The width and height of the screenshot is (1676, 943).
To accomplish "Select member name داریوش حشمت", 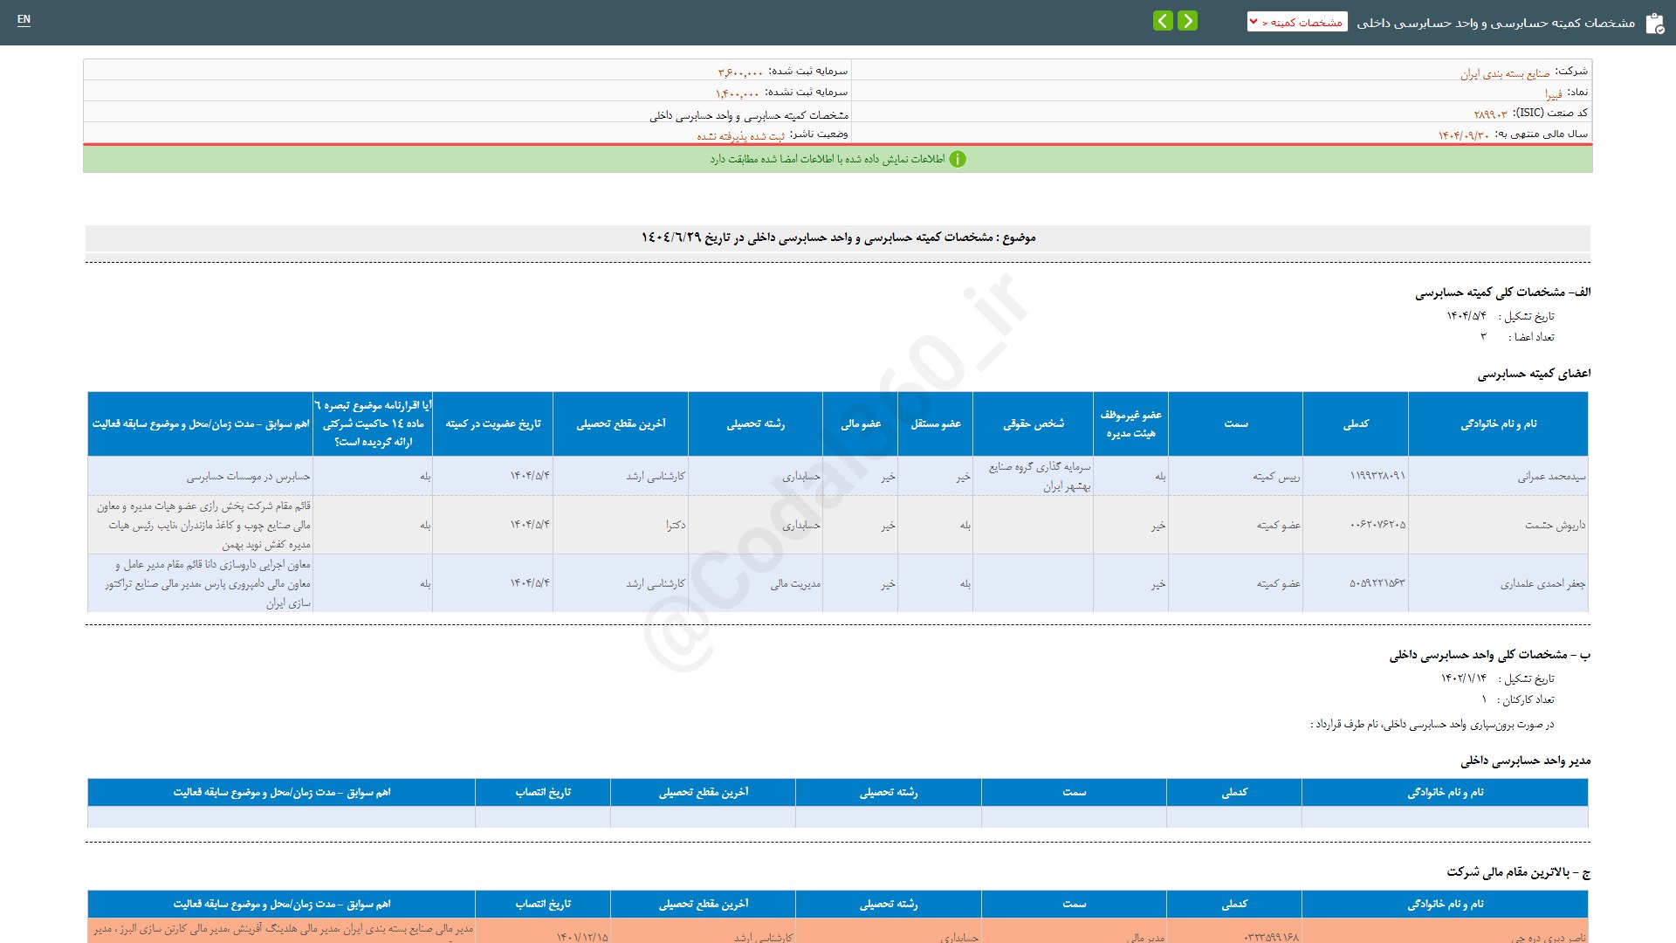I will [1555, 526].
